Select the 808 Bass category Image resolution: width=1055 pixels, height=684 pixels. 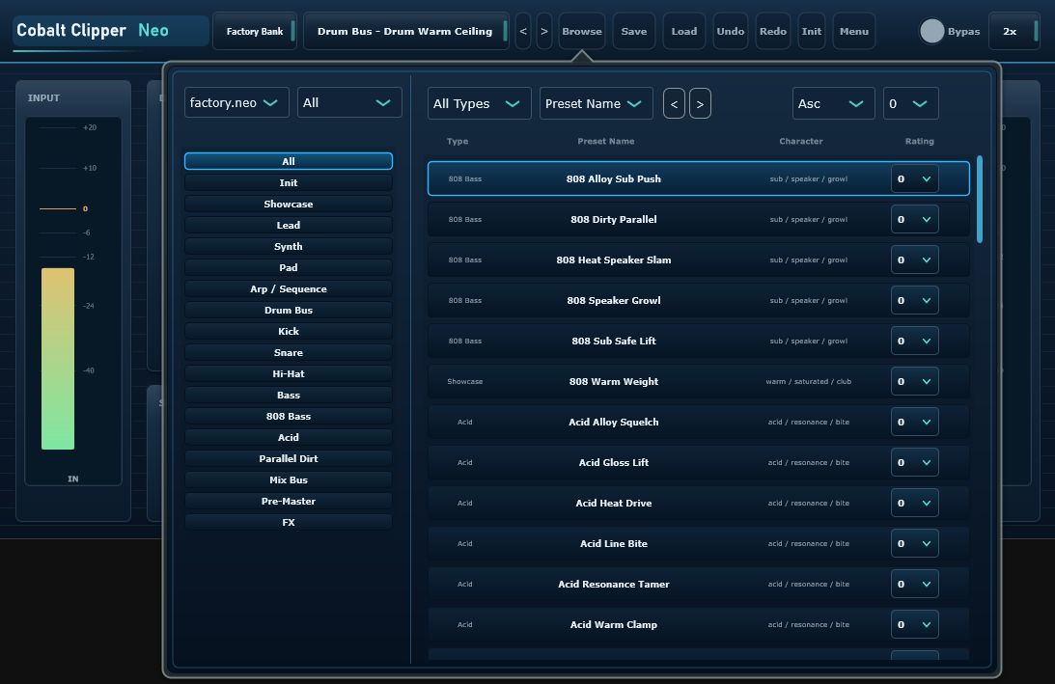(288, 417)
